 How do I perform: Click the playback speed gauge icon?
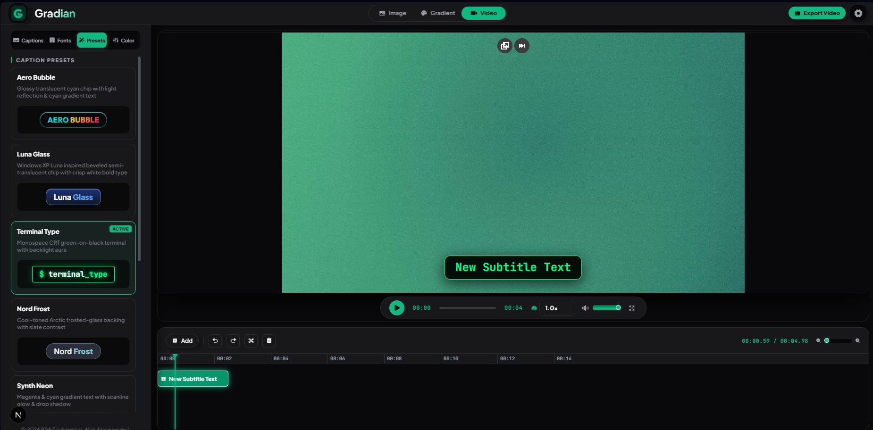pos(534,308)
